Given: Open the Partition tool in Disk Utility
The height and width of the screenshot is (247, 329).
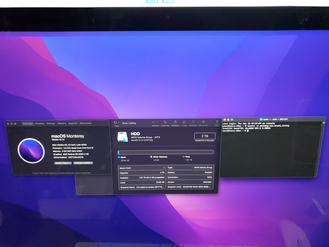Looking at the screenshot, I should [x=175, y=122].
